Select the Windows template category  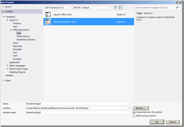[17, 23]
